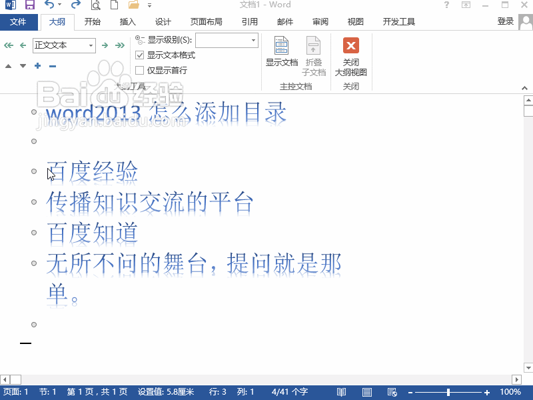Promote to Heading 1 double-left arrow
This screenshot has width=533, height=400.
tap(9, 45)
